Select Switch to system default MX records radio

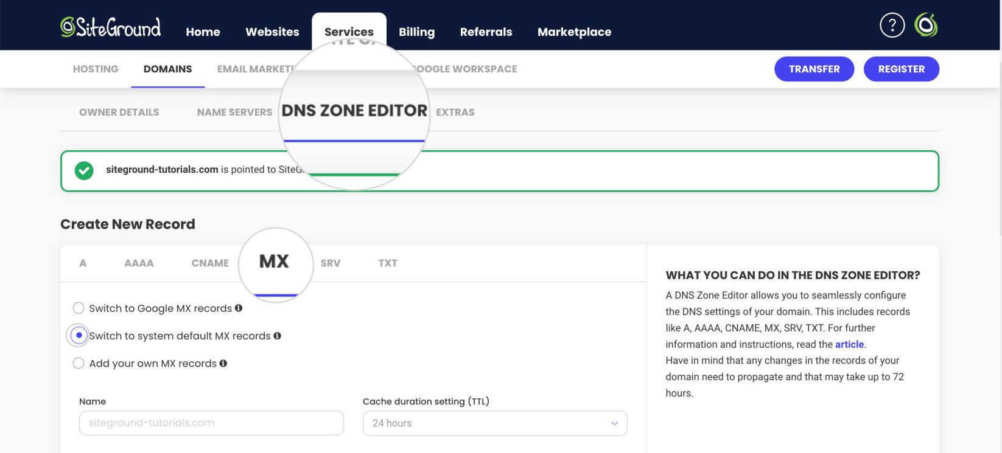click(x=79, y=336)
